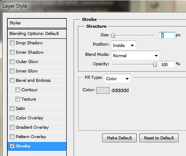Viewport: 186px width, 156px height.
Task: Select the Drop Shadow label
Action: (29, 43)
